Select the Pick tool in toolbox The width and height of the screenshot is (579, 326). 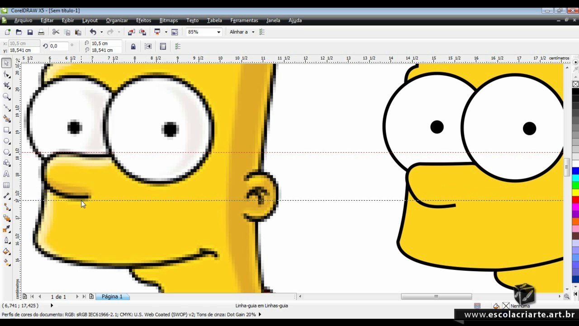(x=6, y=63)
